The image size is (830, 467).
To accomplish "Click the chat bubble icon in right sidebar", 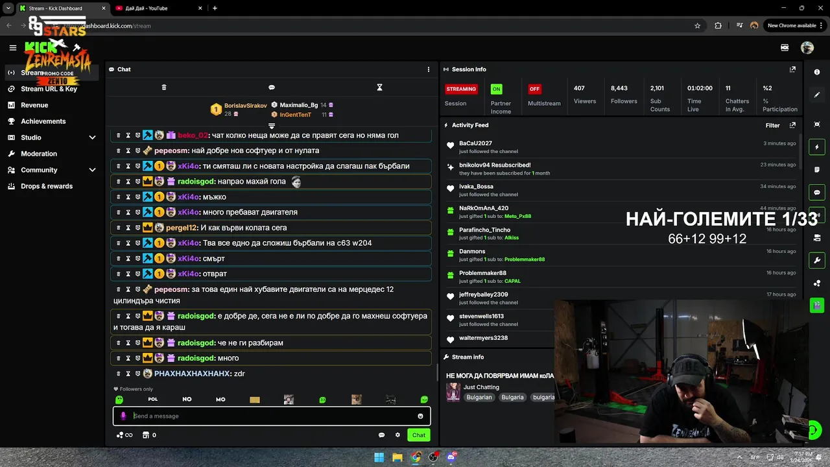I will tap(817, 193).
